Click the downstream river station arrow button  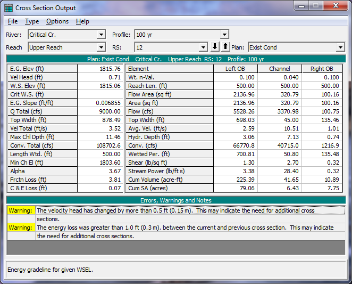pyautogui.click(x=215, y=47)
